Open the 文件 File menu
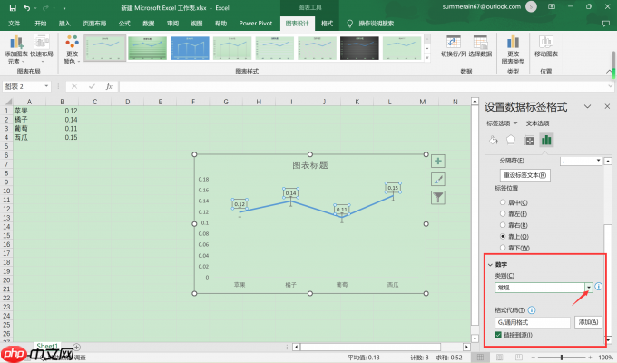The width and height of the screenshot is (617, 363). point(14,24)
